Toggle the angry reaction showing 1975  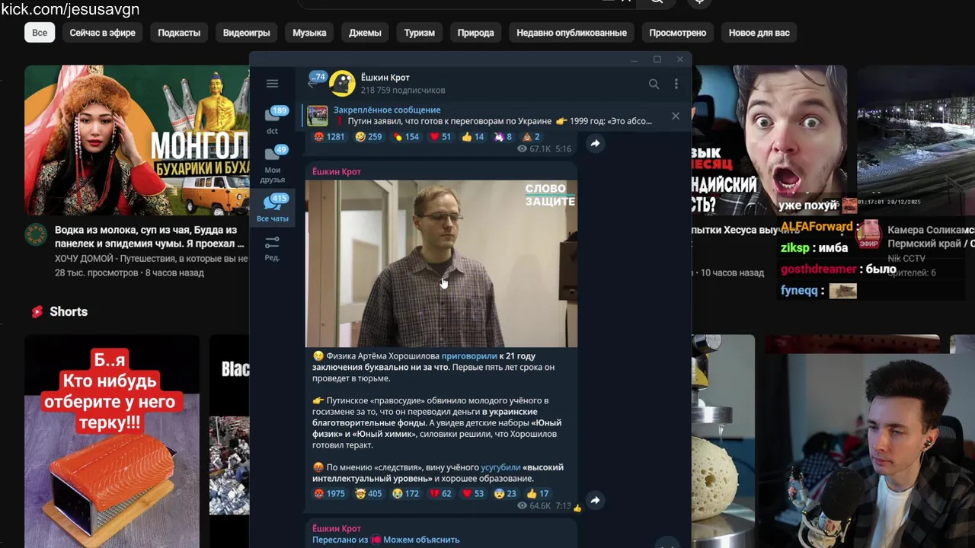330,494
